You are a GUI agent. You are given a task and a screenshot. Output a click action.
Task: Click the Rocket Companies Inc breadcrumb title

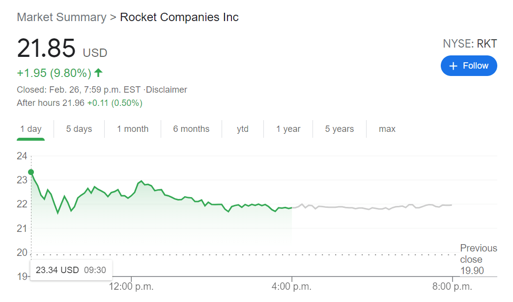click(179, 17)
